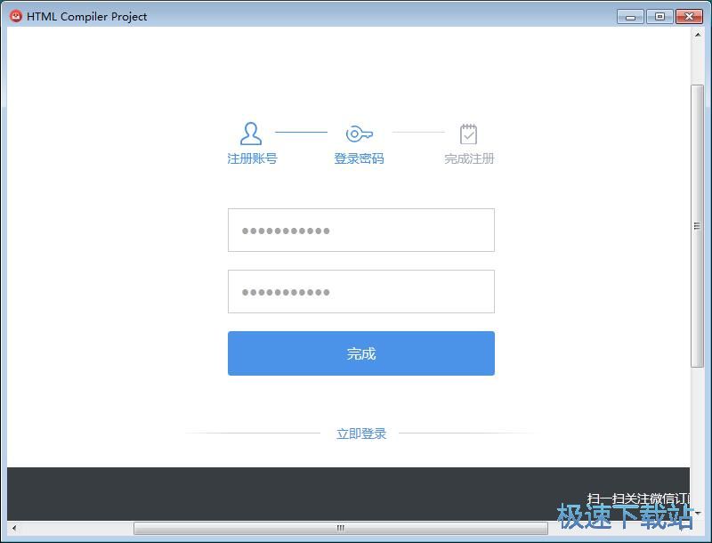Click the key icon above 登录密码
This screenshot has height=543, width=712.
(x=360, y=134)
